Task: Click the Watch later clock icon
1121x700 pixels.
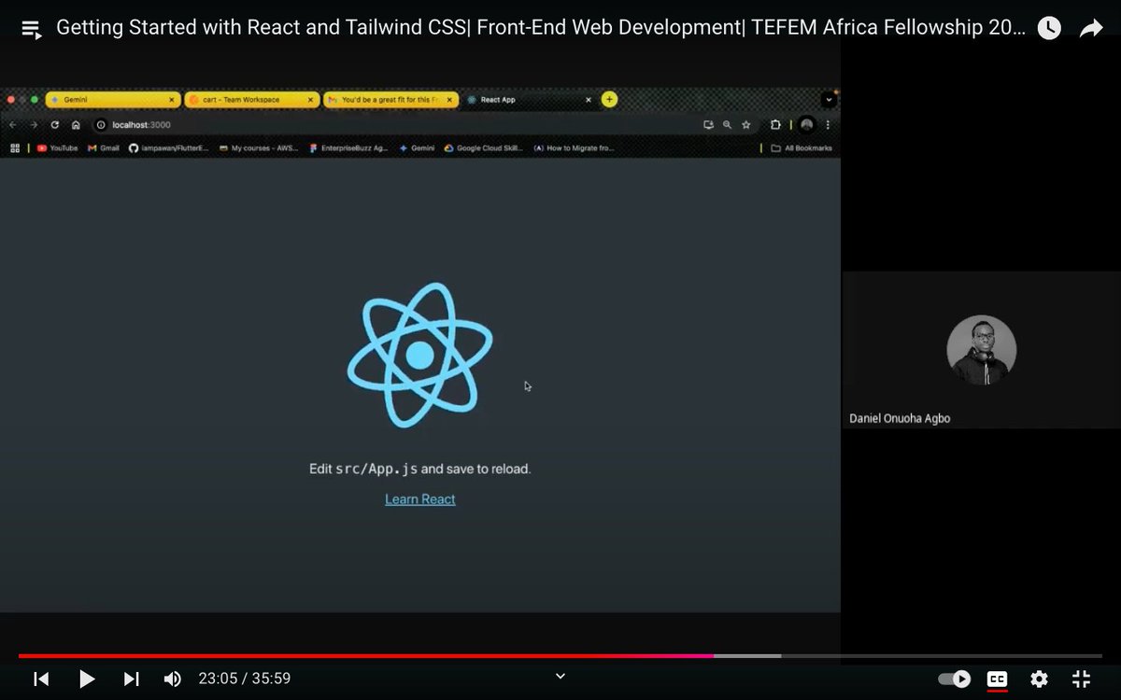Action: pos(1049,29)
